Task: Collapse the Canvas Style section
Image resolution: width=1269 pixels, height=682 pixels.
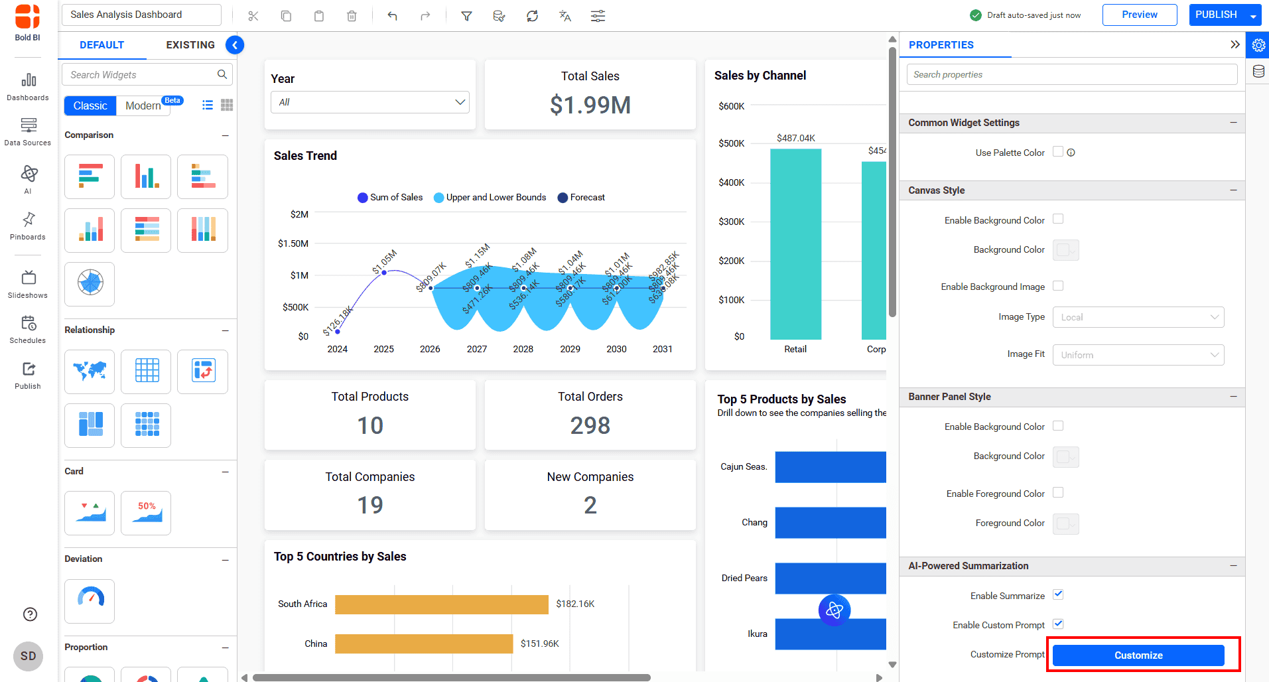Action: click(x=1233, y=190)
